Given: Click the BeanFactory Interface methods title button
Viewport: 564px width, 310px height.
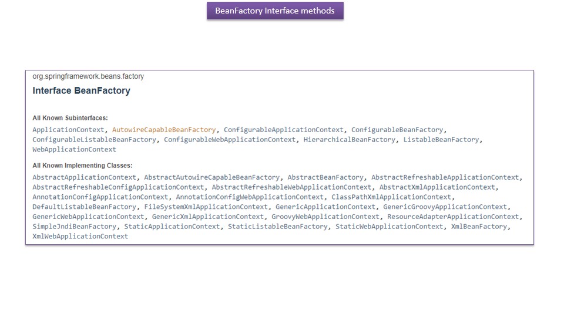Looking at the screenshot, I should [275, 11].
